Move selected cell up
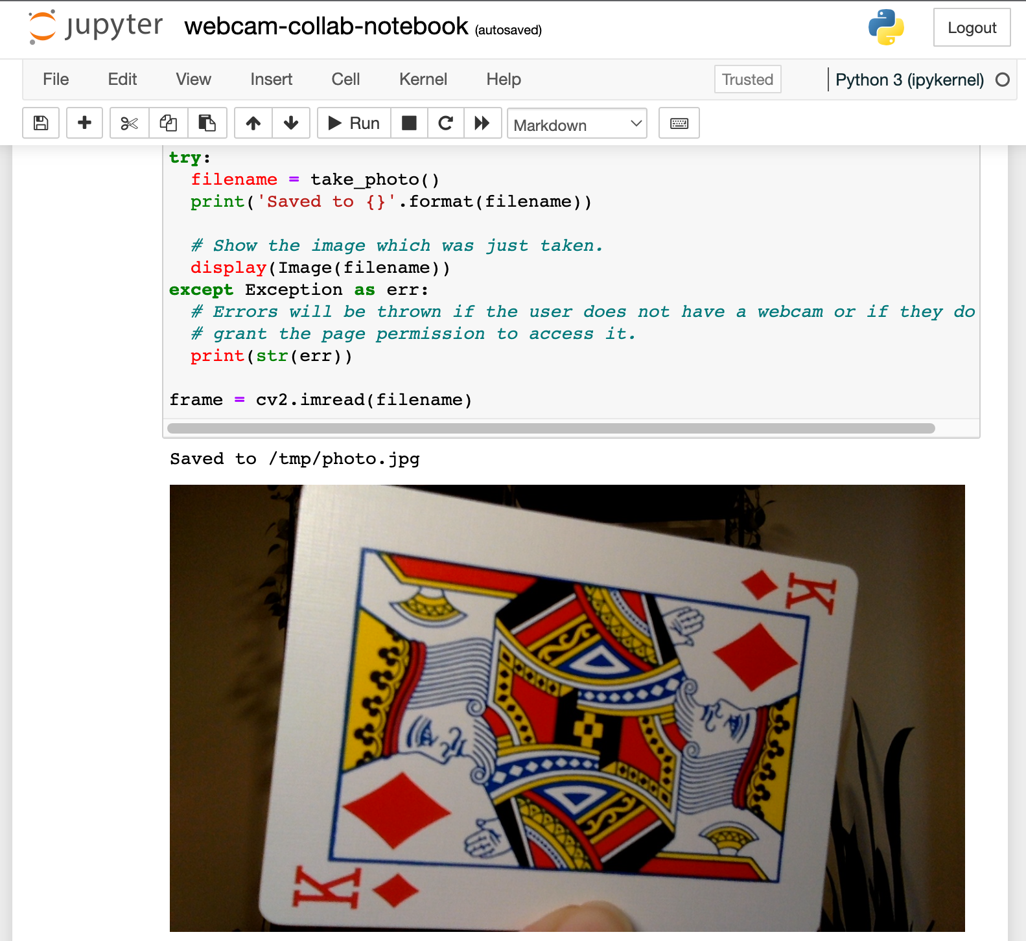The width and height of the screenshot is (1026, 941). pyautogui.click(x=253, y=123)
